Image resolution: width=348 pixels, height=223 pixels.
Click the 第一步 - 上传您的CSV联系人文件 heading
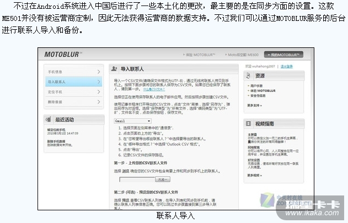point(141,163)
